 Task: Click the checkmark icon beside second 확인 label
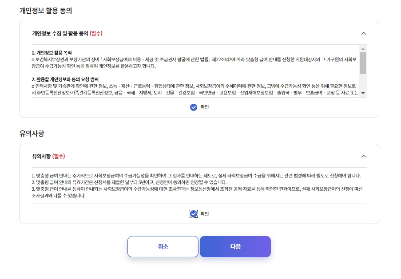coord(193,213)
